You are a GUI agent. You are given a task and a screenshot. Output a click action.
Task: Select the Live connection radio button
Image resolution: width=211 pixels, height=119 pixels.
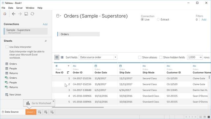142,20
